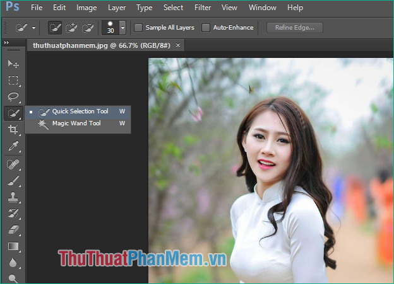This screenshot has height=284, width=394.
Task: Close the thuthuatphanmem.jpg document tab
Action: (178, 45)
